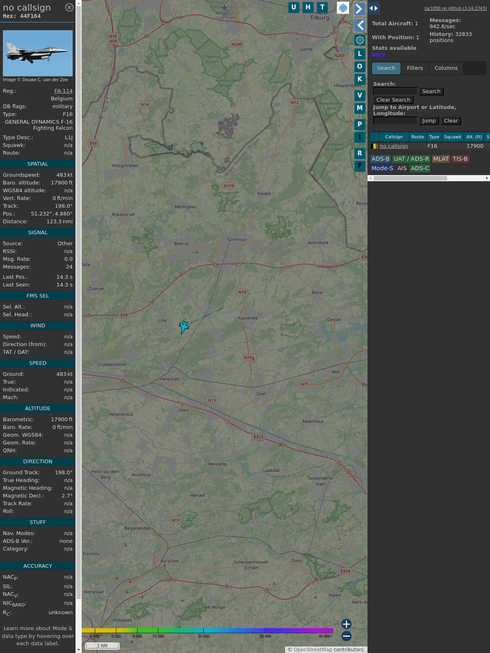490x653 pixels.
Task: Sort table by Route column
Action: [418, 137]
